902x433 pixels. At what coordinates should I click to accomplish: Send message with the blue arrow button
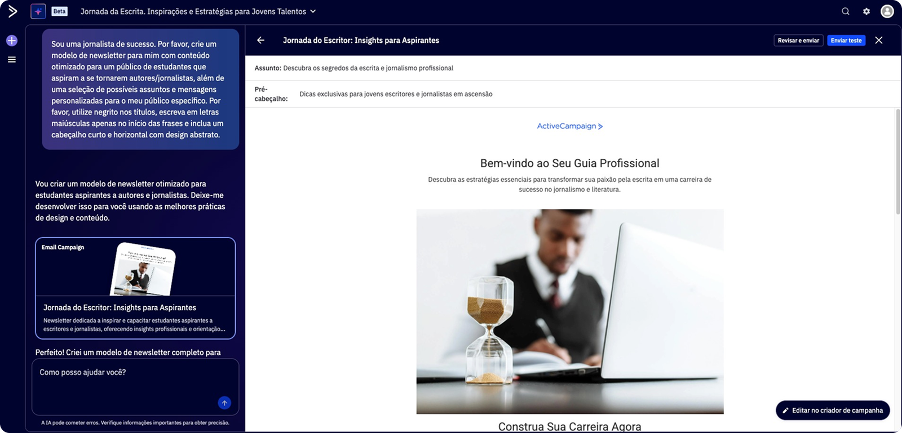(x=224, y=403)
